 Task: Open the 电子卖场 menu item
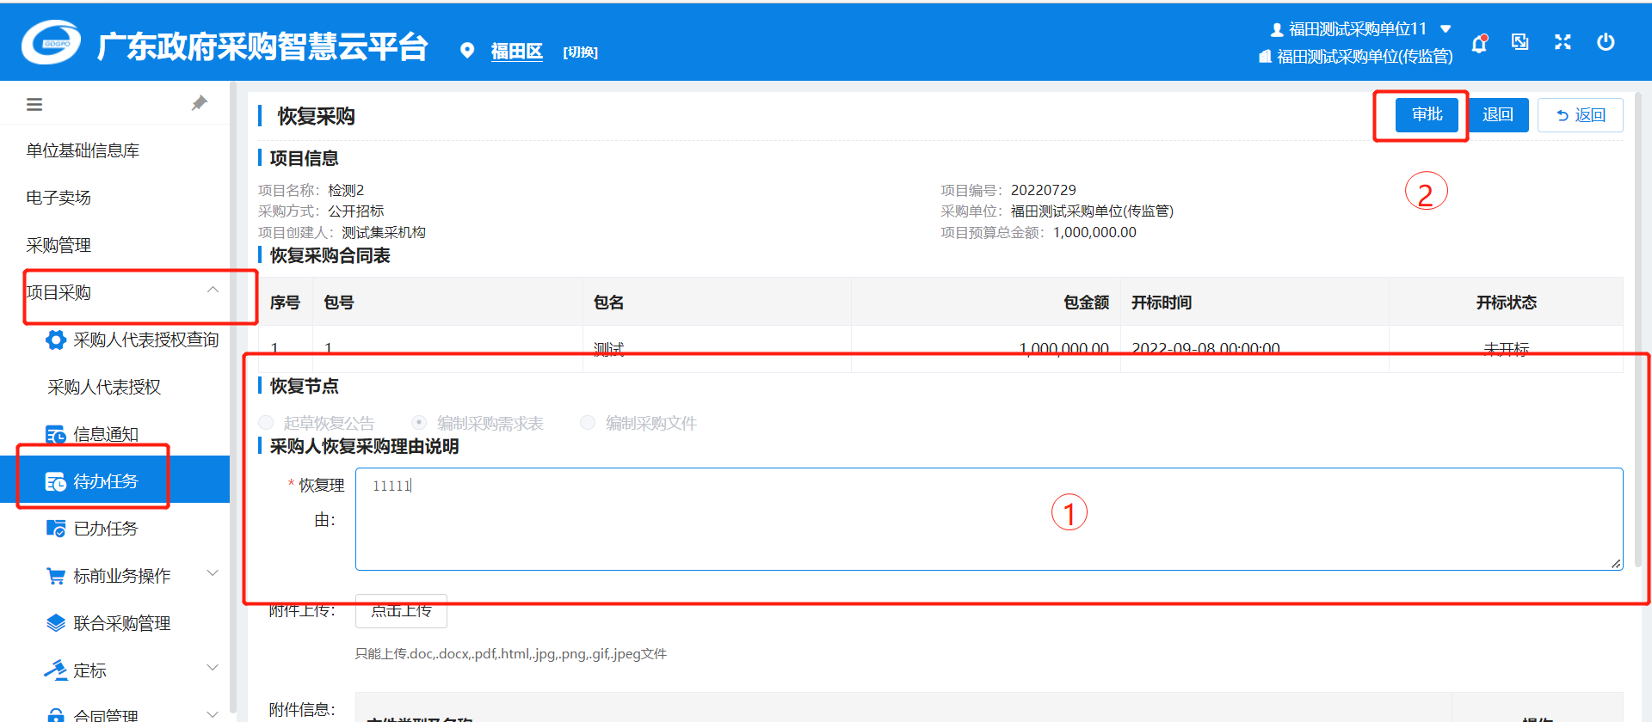(x=59, y=198)
